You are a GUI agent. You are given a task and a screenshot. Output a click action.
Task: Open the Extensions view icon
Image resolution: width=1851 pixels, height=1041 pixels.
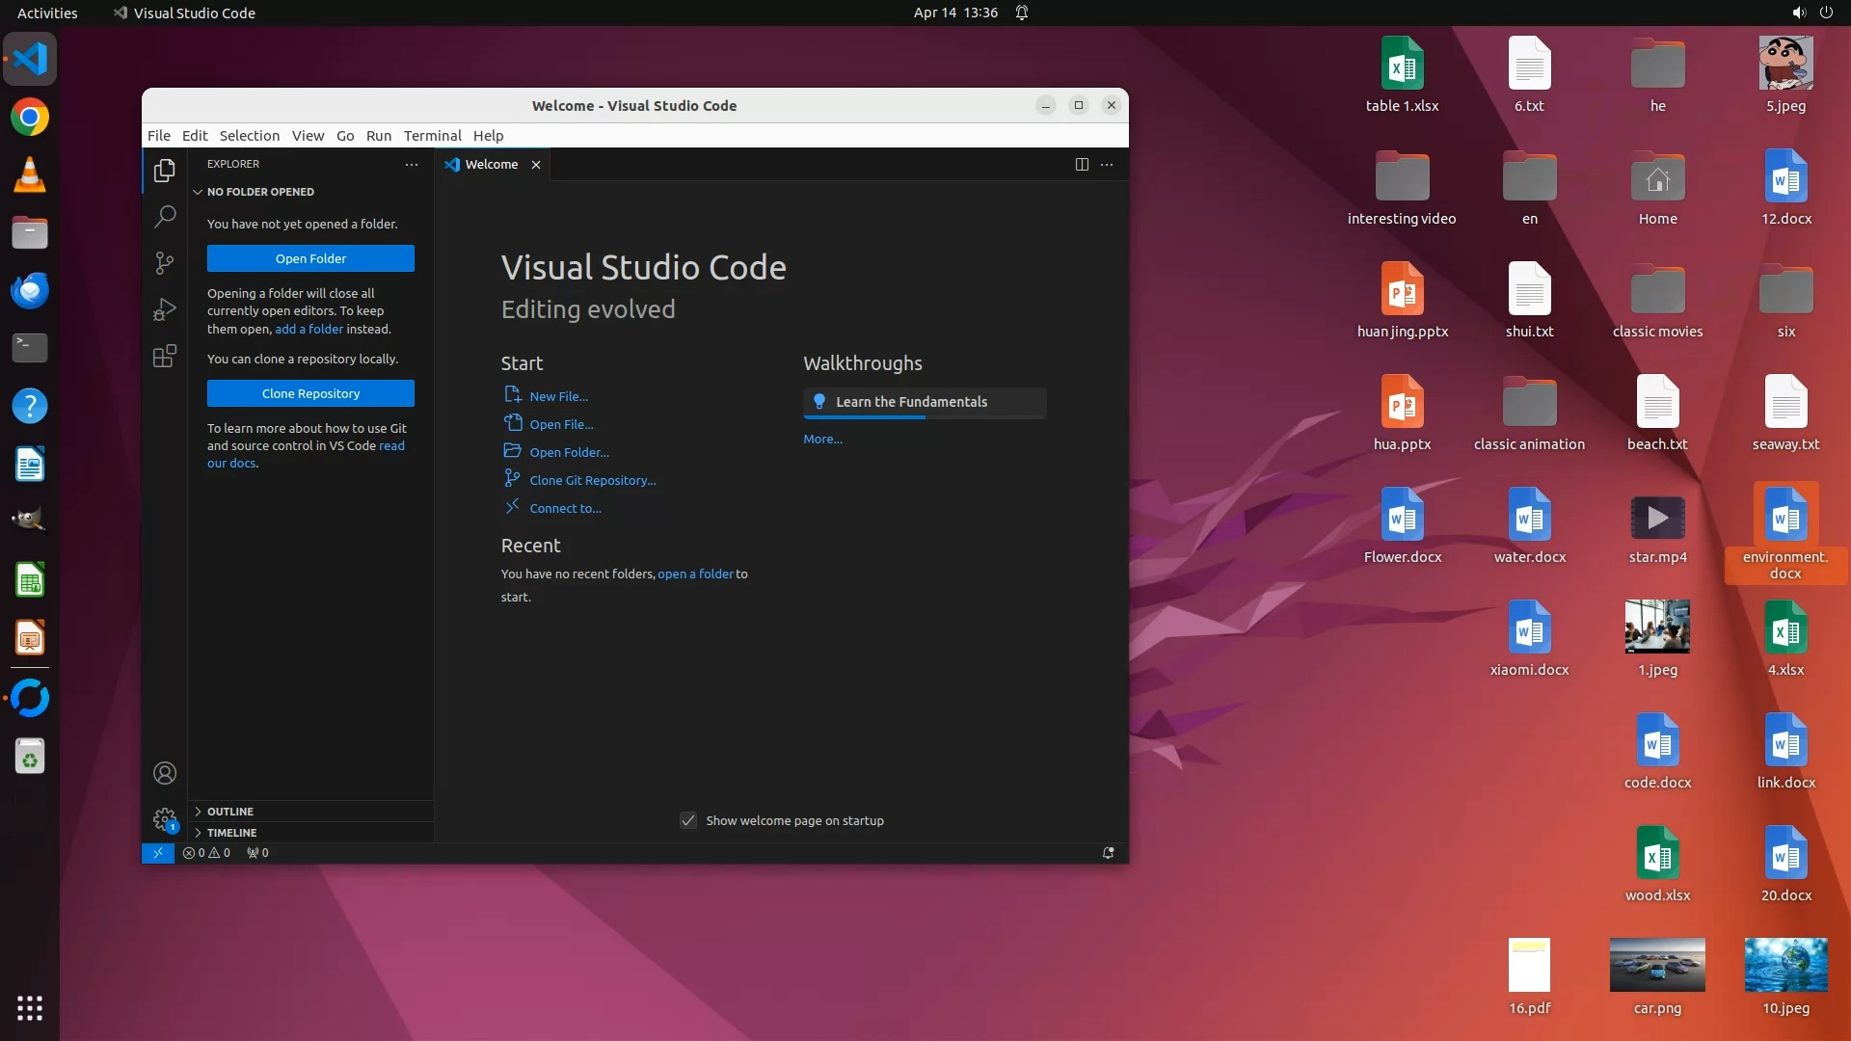(x=165, y=357)
